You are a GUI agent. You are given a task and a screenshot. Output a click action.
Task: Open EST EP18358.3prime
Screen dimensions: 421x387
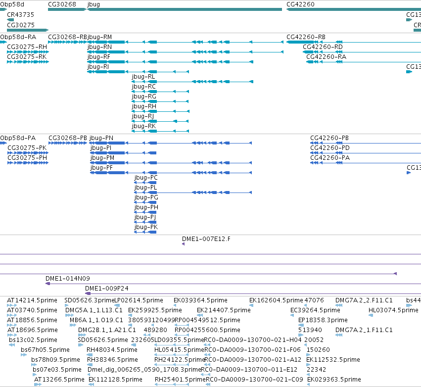click(323, 320)
